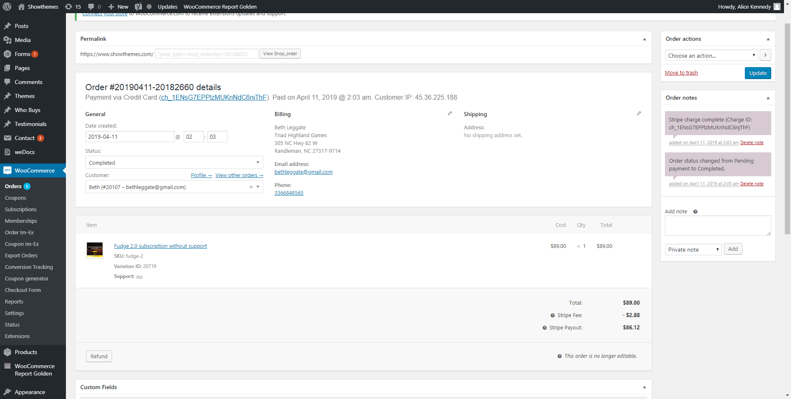Open the Alice Kennedy avatar menu
The height and width of the screenshot is (399, 791).
click(777, 7)
